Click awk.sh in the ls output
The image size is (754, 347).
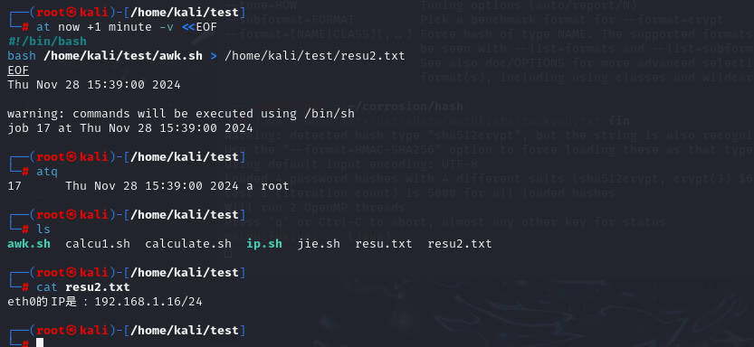click(x=29, y=244)
